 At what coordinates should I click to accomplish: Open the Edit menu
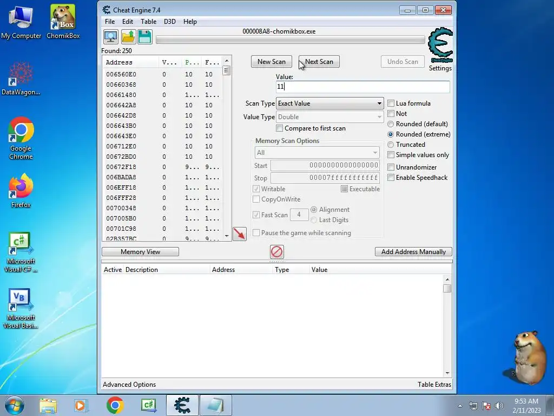coord(128,22)
